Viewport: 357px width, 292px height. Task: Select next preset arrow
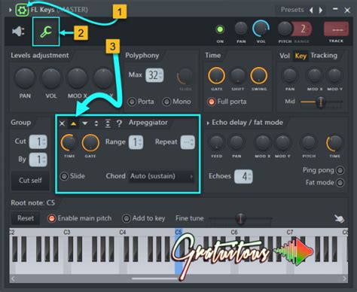point(321,11)
